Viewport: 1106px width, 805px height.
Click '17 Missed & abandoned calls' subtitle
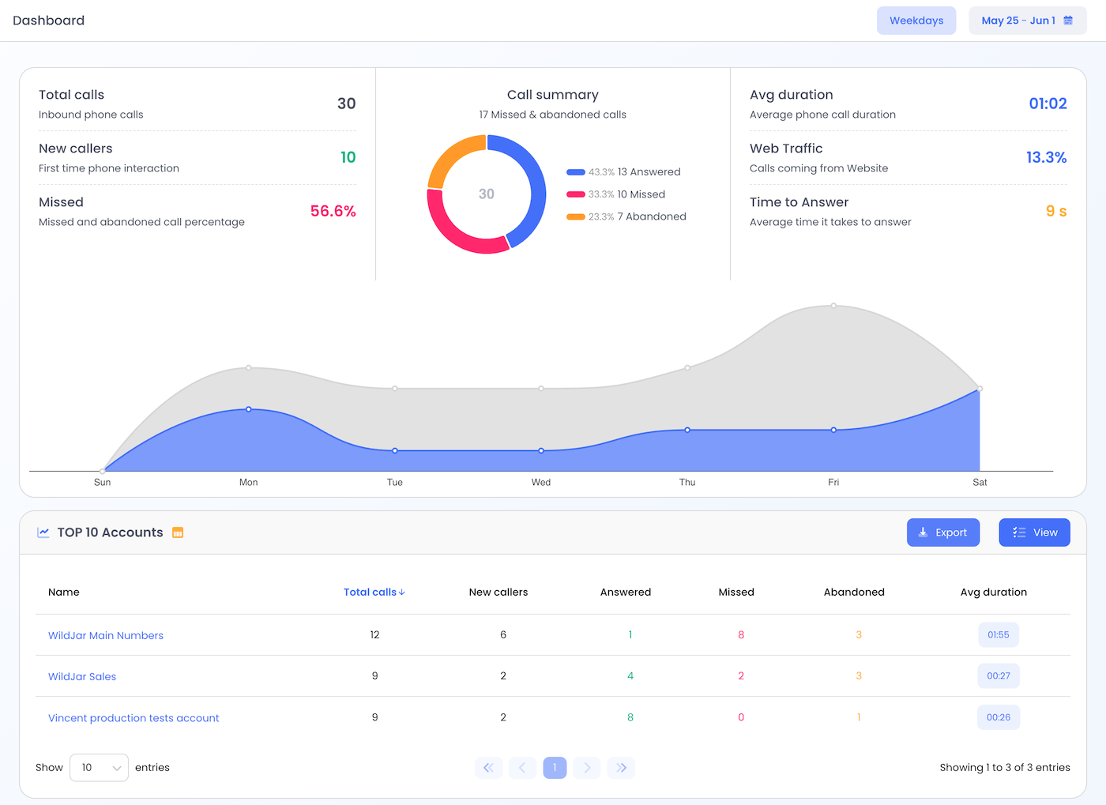[552, 115]
